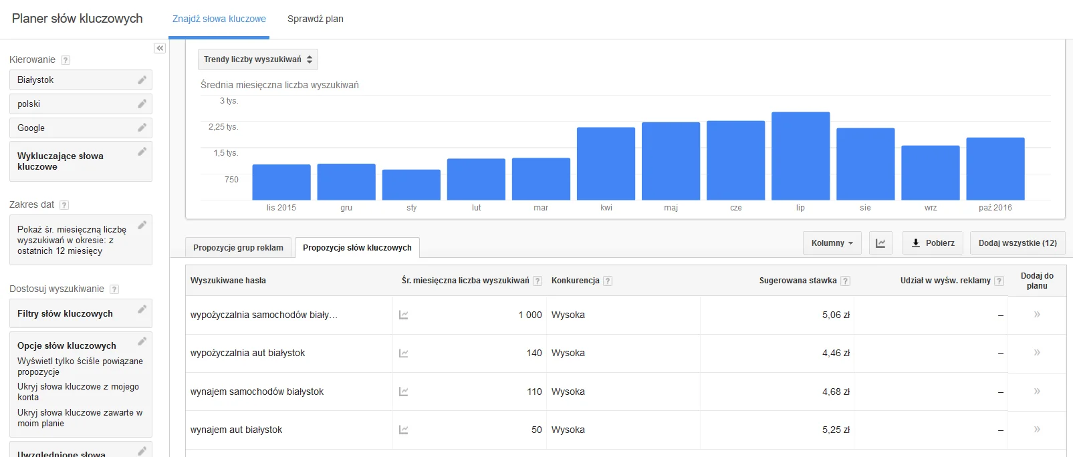The width and height of the screenshot is (1073, 457).
Task: Select the lis 2015 bar in chart
Action: [x=281, y=182]
